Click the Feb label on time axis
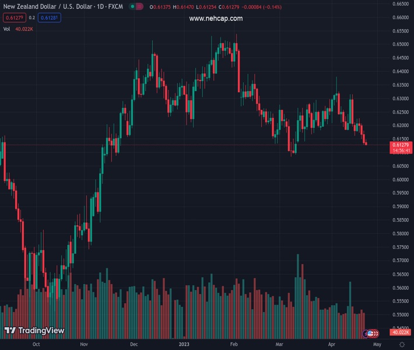 [234, 344]
